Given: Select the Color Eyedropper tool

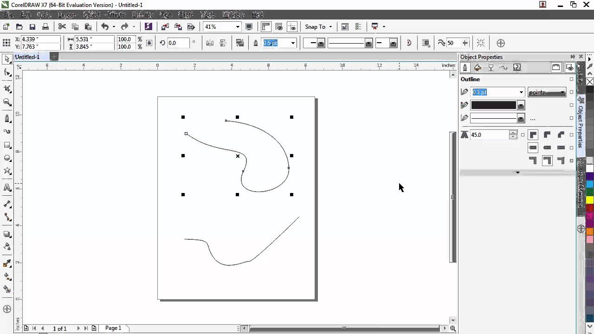Looking at the screenshot, I should tap(7, 263).
